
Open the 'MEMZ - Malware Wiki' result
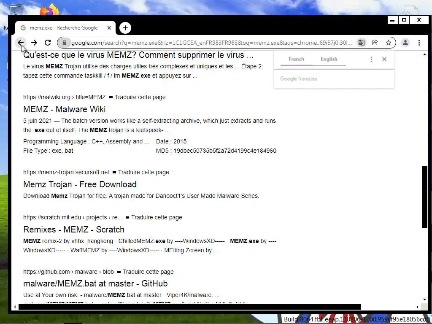64,109
